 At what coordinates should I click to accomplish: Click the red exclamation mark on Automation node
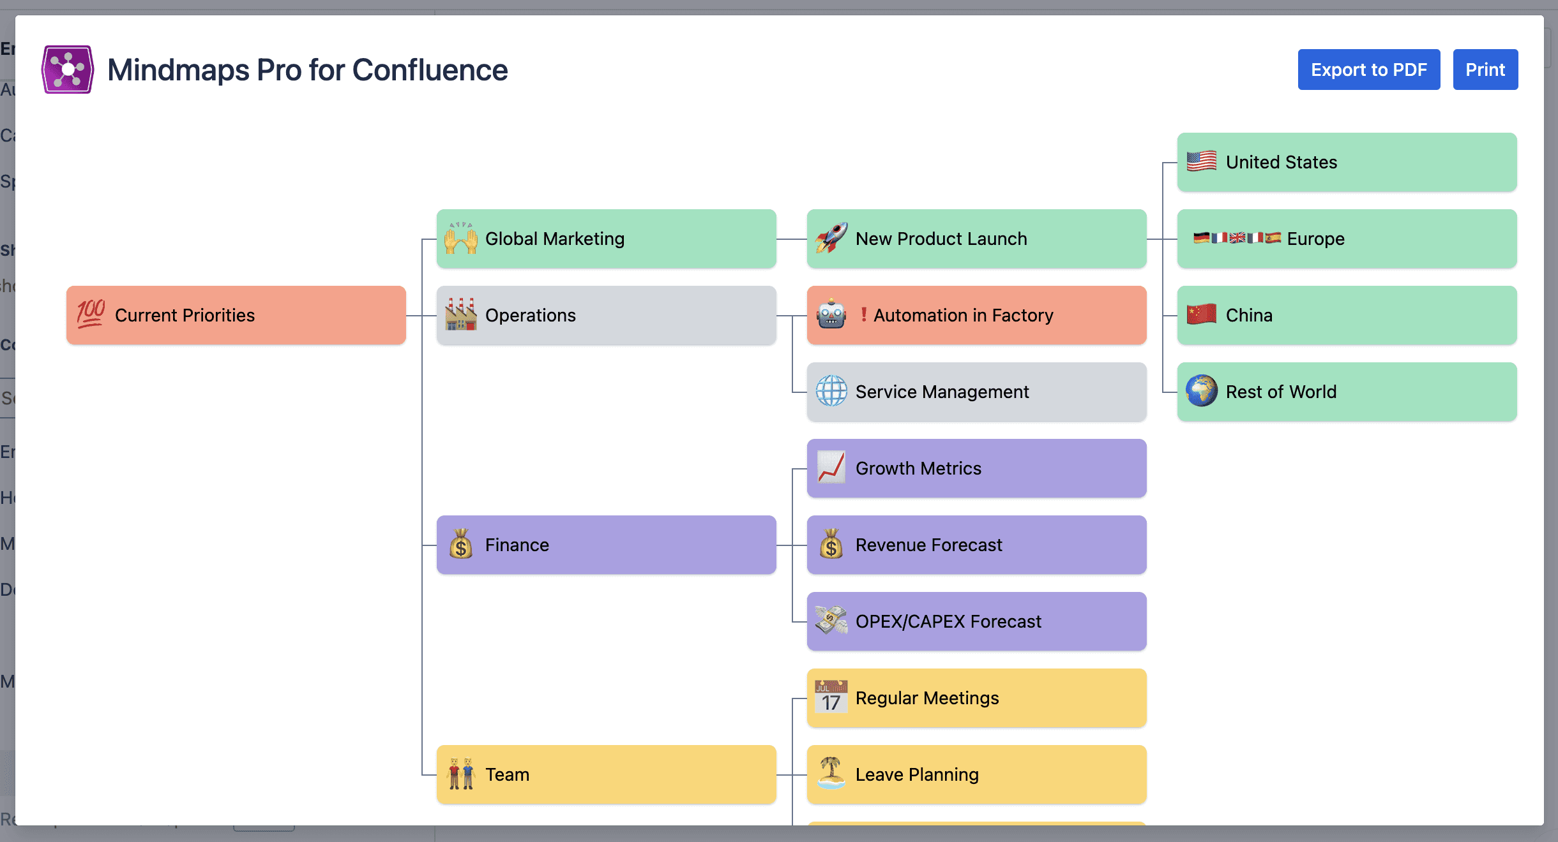click(x=863, y=314)
